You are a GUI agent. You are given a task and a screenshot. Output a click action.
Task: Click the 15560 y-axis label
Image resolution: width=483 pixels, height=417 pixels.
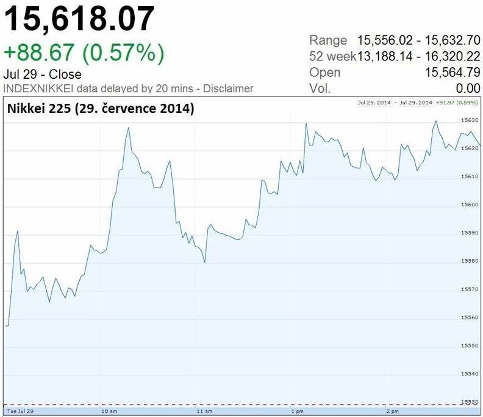(470, 317)
